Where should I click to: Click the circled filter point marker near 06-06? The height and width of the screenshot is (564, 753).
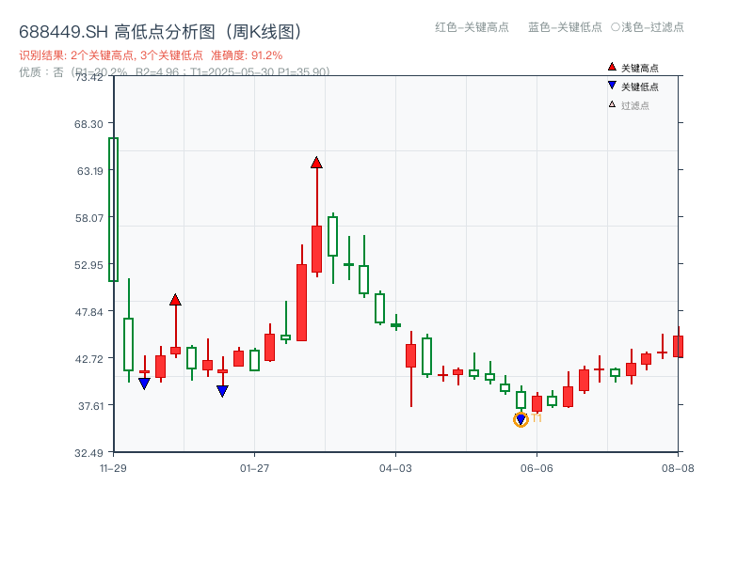click(x=521, y=420)
